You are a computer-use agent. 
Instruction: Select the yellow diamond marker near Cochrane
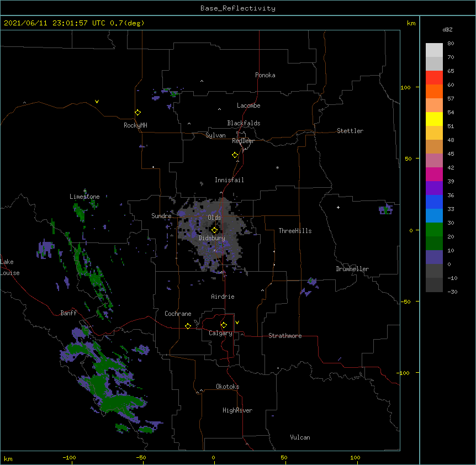point(188,326)
